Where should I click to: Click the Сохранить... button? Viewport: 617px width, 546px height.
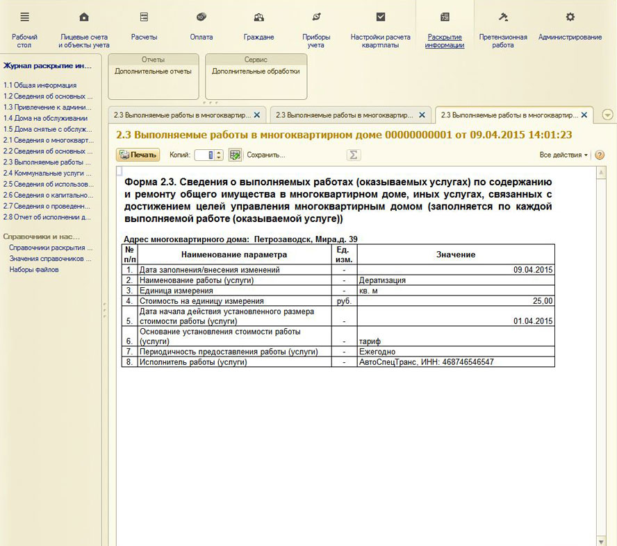(x=266, y=155)
